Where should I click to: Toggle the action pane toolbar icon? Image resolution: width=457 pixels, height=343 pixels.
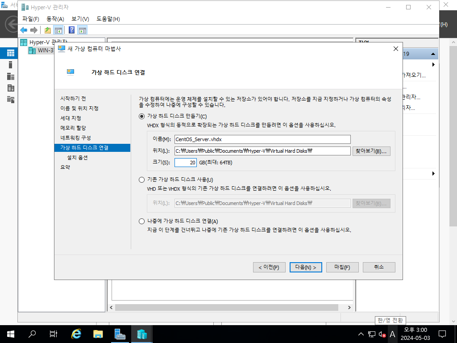(x=83, y=30)
